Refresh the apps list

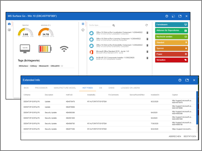coord(147,25)
